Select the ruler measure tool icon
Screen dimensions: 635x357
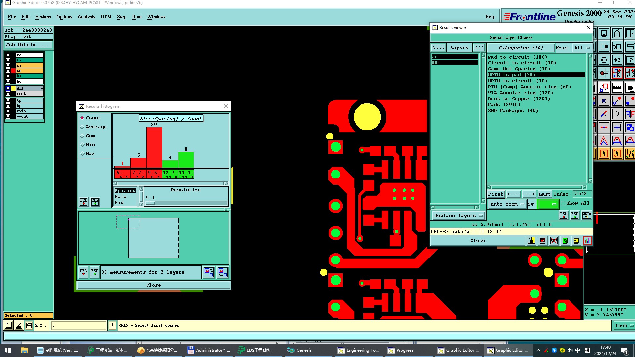617,88
